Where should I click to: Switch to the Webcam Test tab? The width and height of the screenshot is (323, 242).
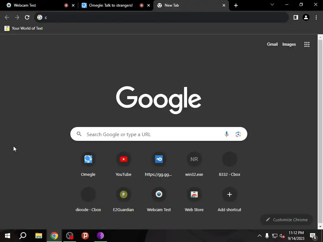[39, 5]
